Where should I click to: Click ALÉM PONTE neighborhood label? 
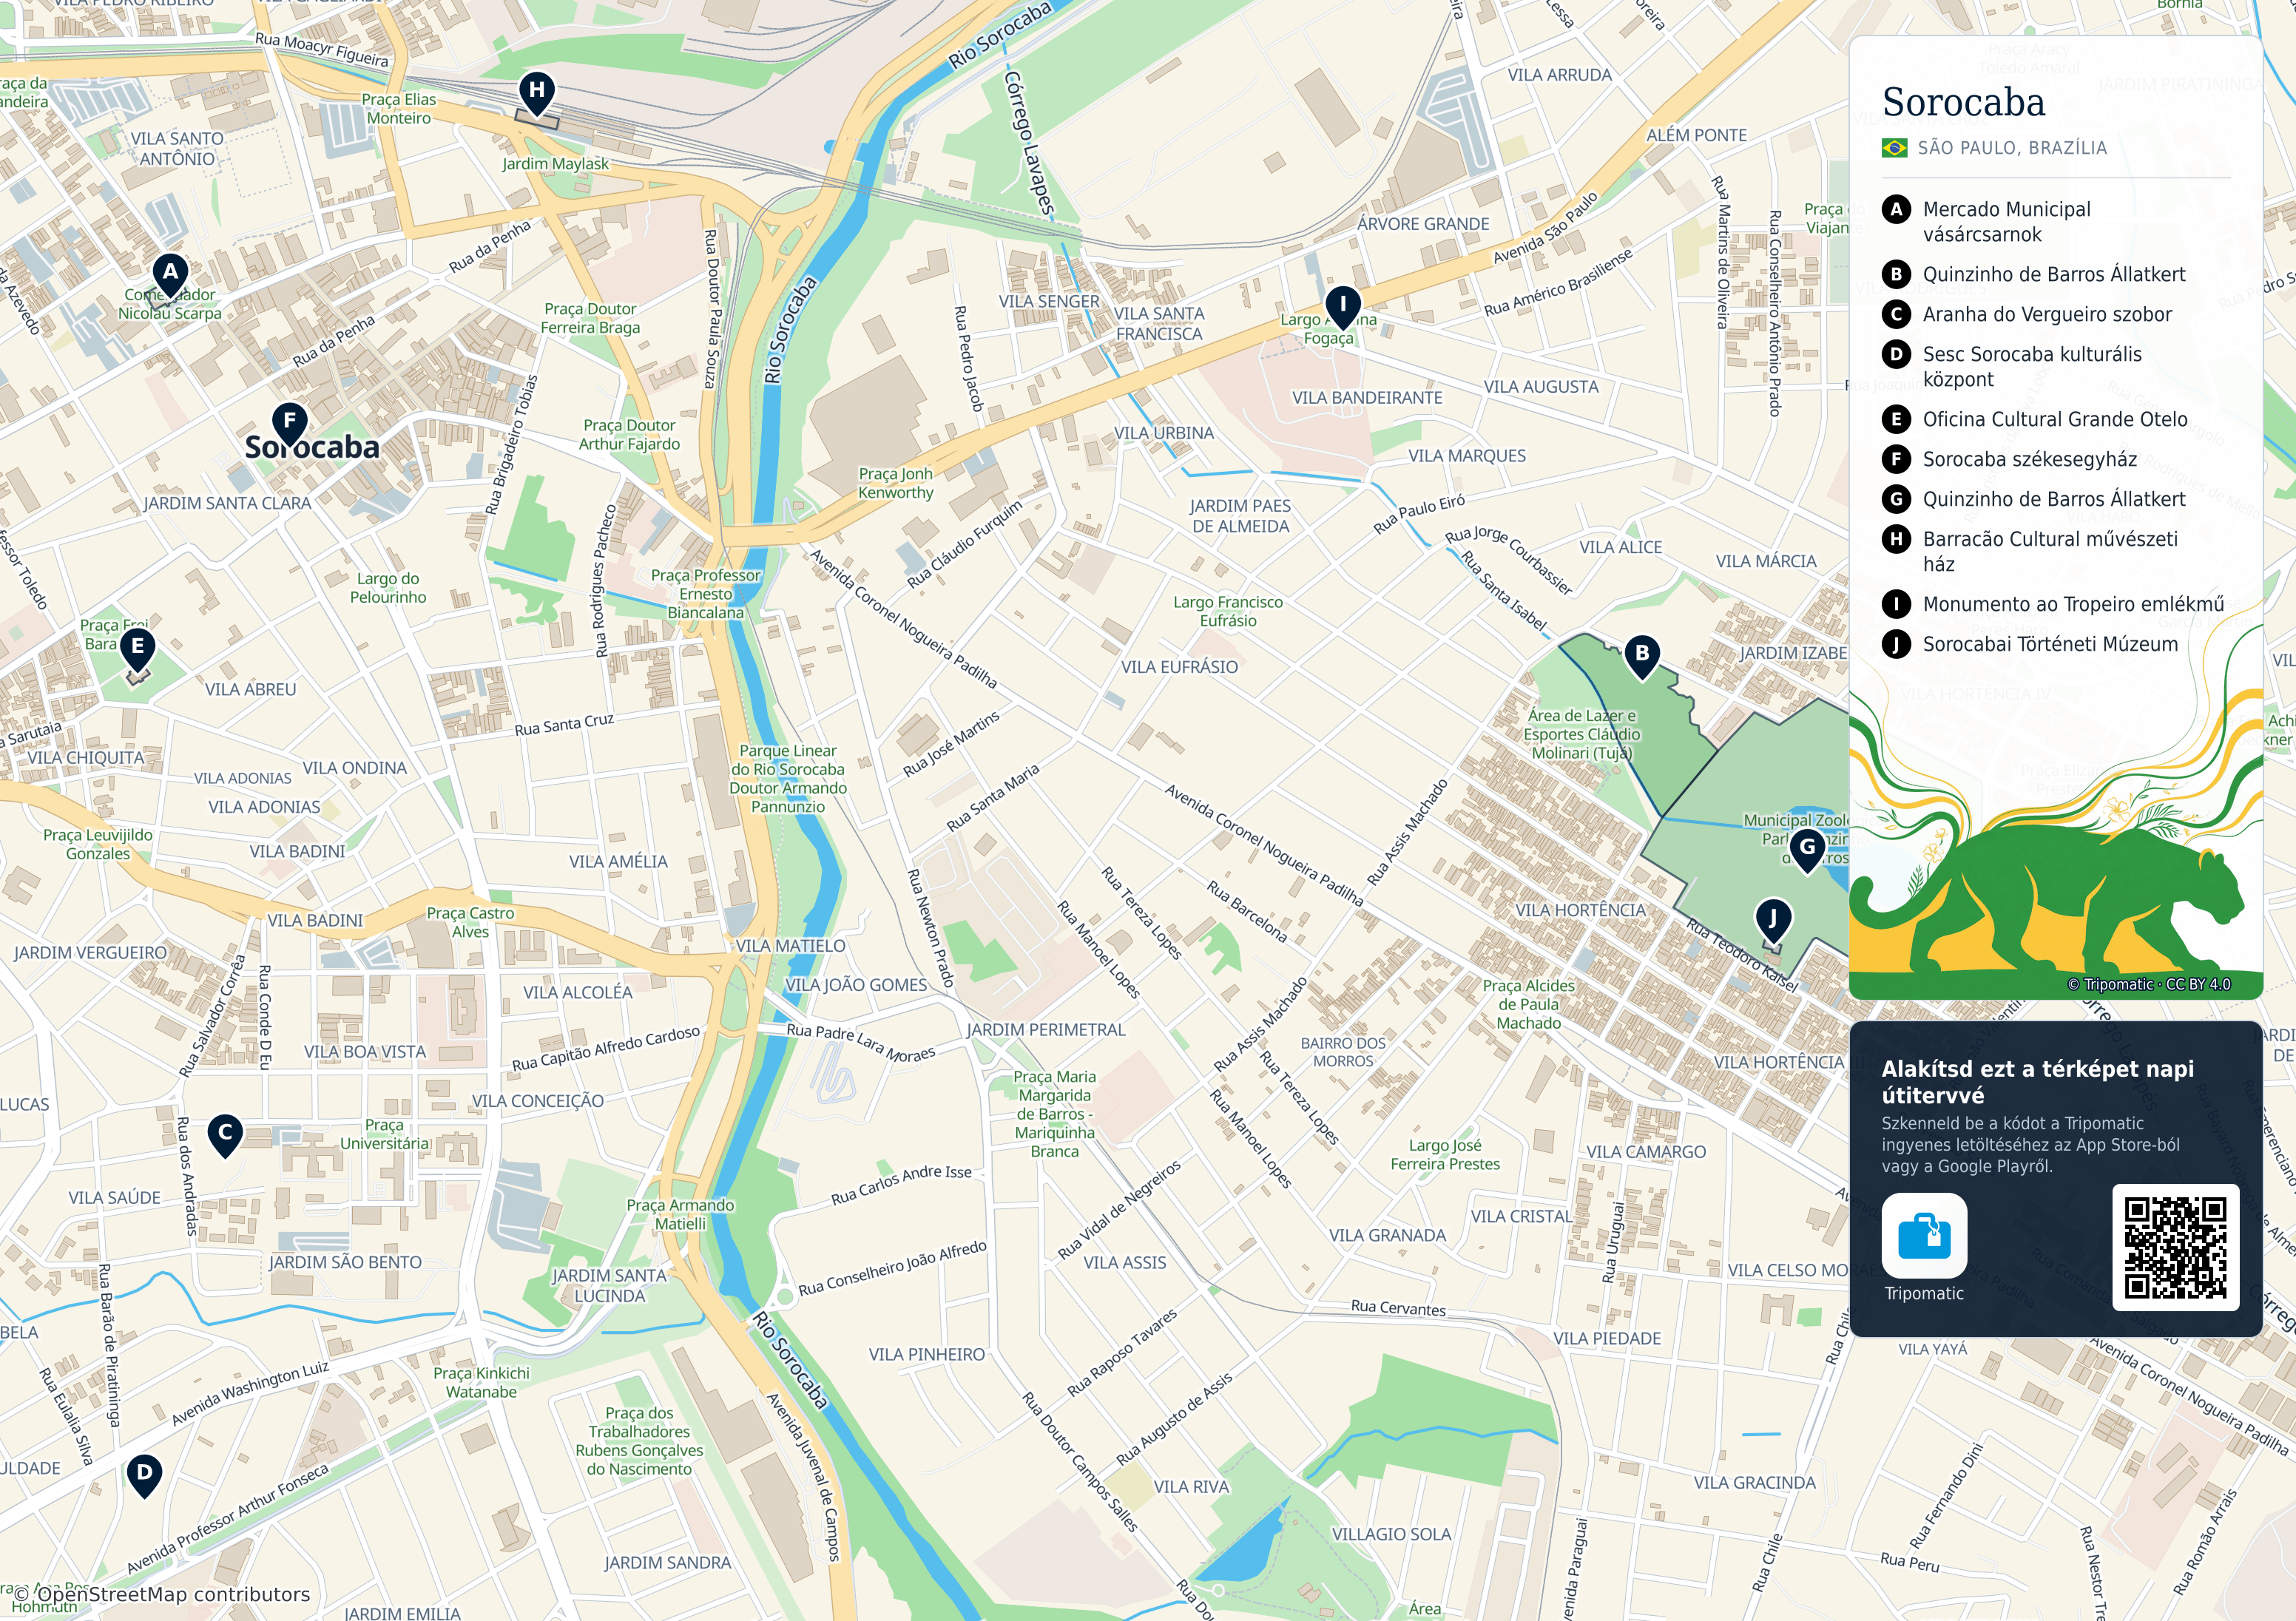coord(1697,135)
